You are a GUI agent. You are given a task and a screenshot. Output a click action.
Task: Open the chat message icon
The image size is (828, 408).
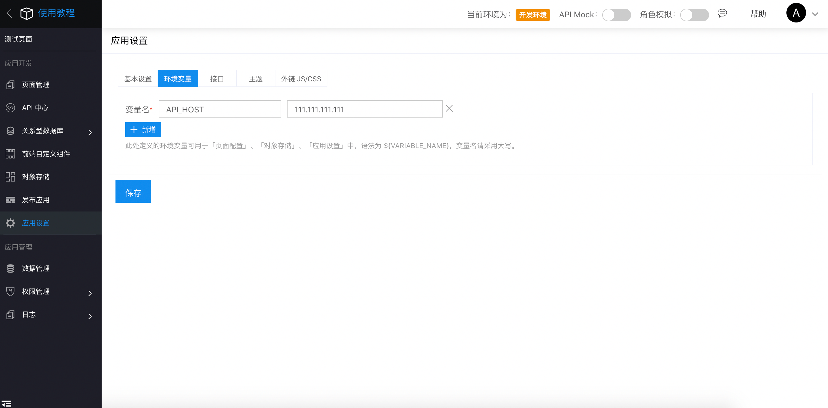pyautogui.click(x=722, y=14)
